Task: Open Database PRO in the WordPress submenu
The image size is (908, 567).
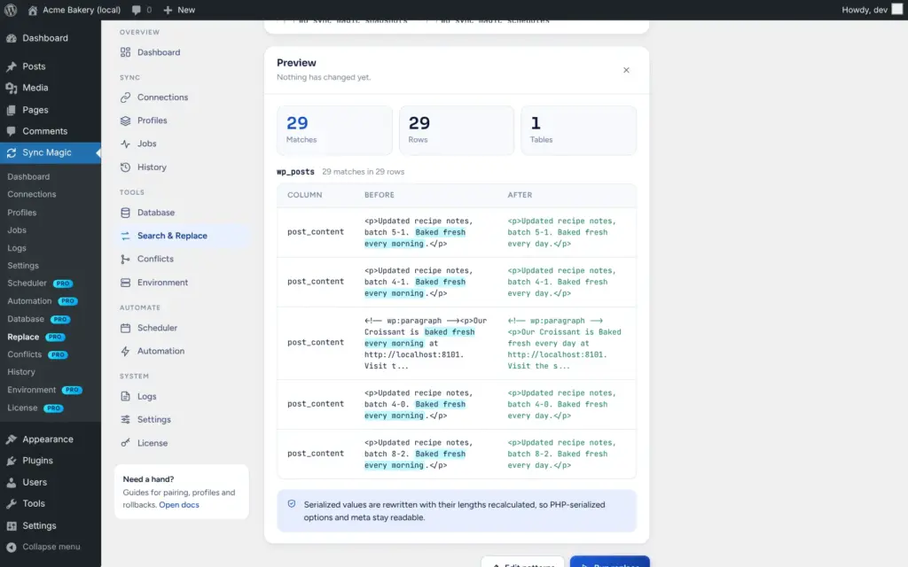Action: coord(38,319)
